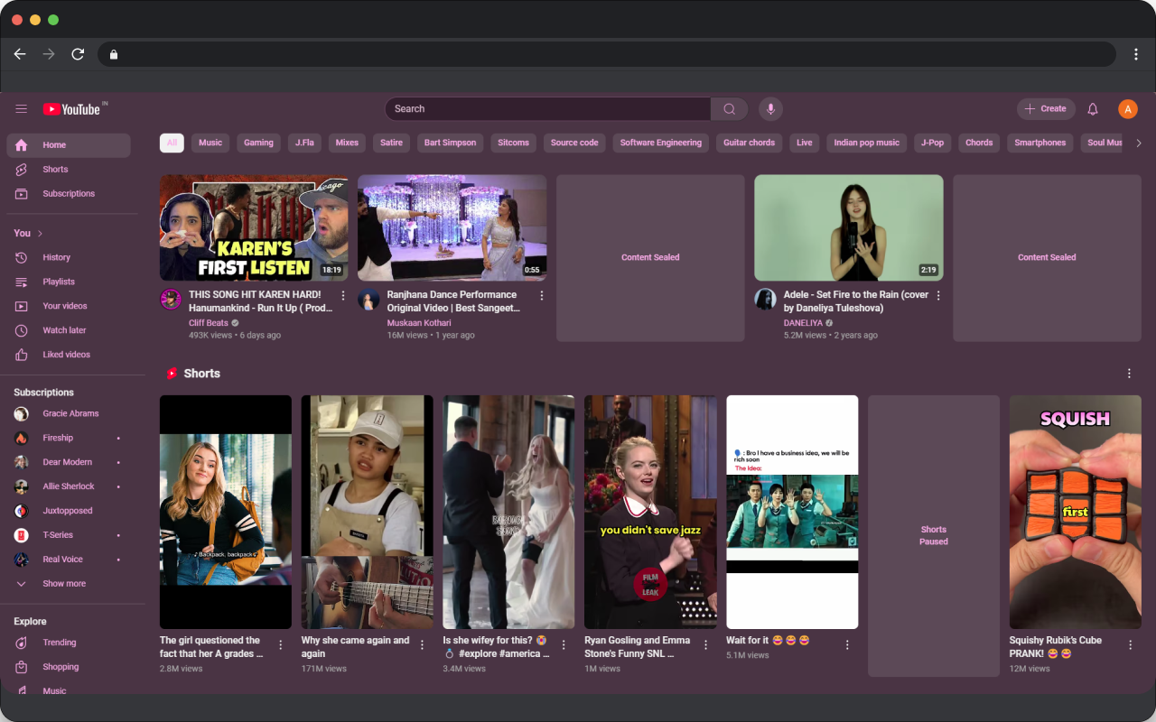Viewport: 1156px width, 722px height.
Task: Open Shorts in the sidebar
Action: (x=54, y=170)
